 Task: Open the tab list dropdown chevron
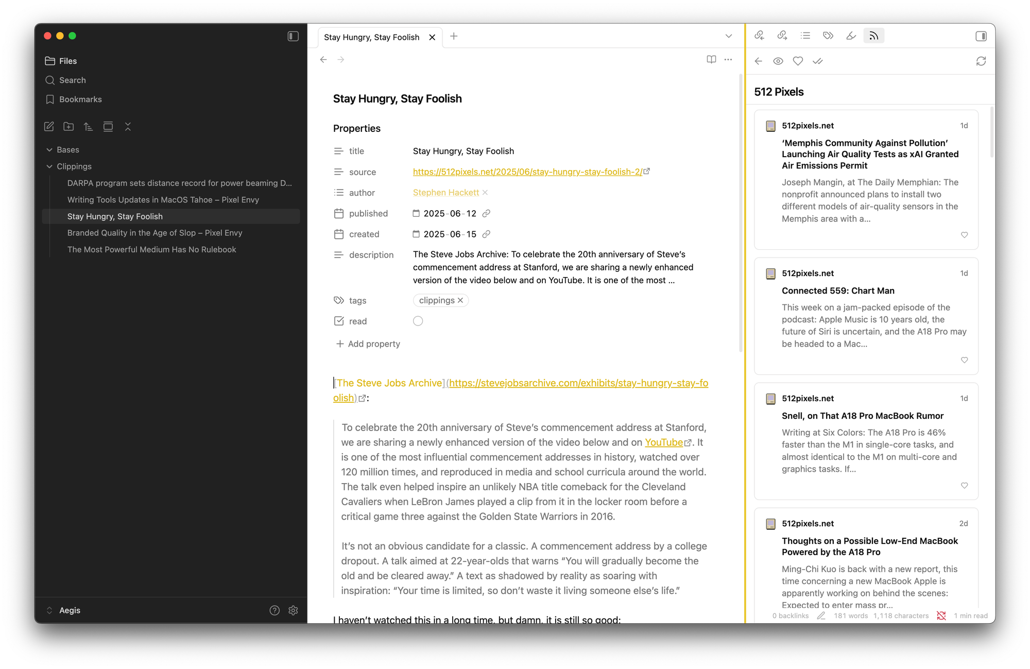coord(728,36)
